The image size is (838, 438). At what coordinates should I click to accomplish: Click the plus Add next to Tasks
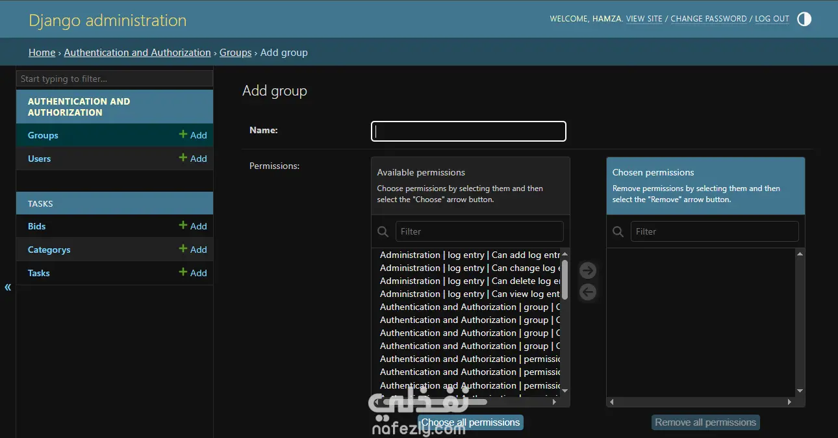click(193, 273)
